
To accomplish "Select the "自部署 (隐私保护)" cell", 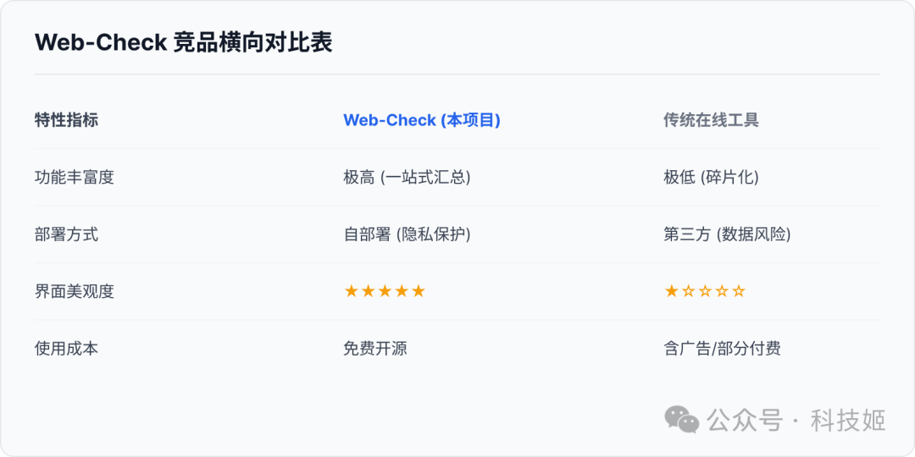I will point(407,234).
